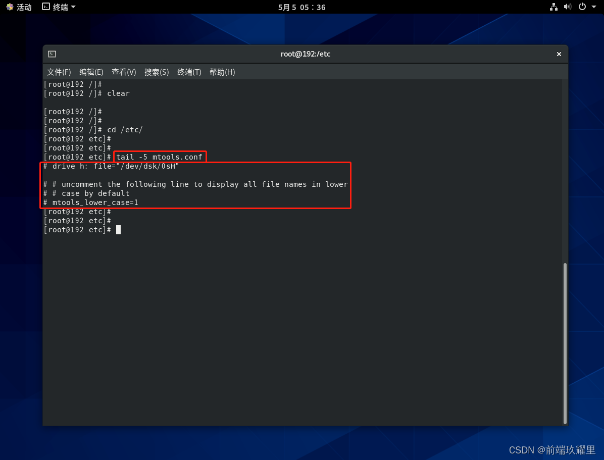Click the 'uncomment the following line' output text

coord(125,184)
